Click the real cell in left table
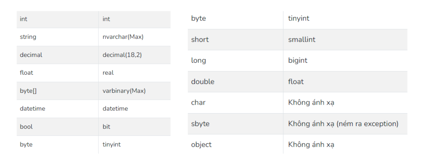 [108, 73]
